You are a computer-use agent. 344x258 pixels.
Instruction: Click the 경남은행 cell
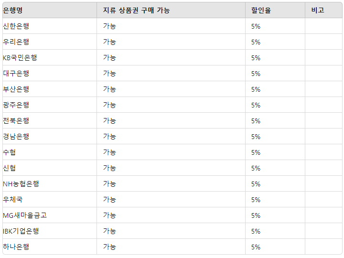16,137
